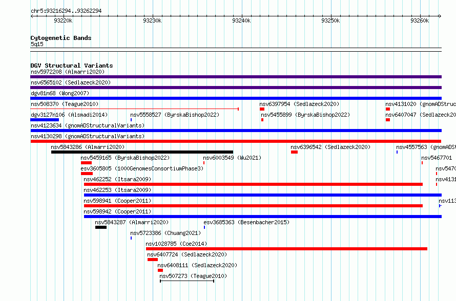Click the nsv507273 (Teague2010) bracket glyph

point(187,281)
